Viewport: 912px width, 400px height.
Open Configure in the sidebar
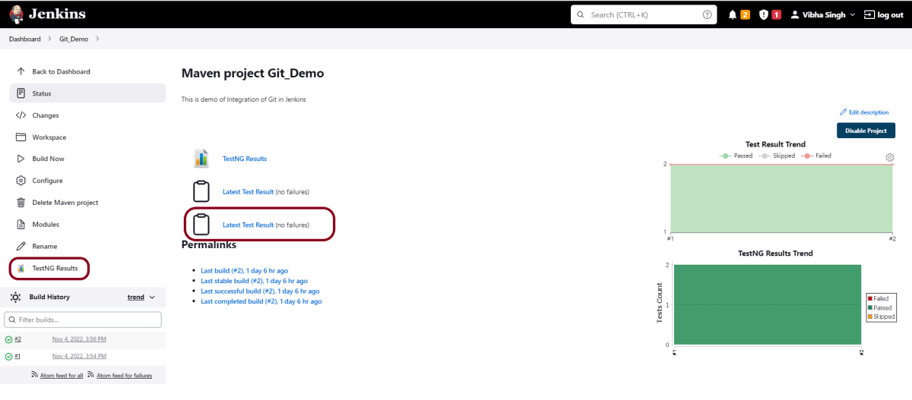click(47, 181)
